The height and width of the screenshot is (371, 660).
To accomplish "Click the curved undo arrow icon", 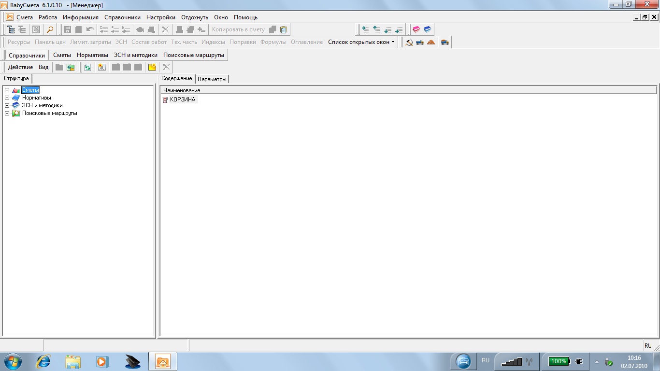I will [90, 29].
